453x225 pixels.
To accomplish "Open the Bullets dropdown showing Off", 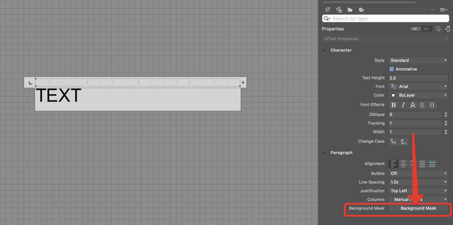I will [x=418, y=173].
